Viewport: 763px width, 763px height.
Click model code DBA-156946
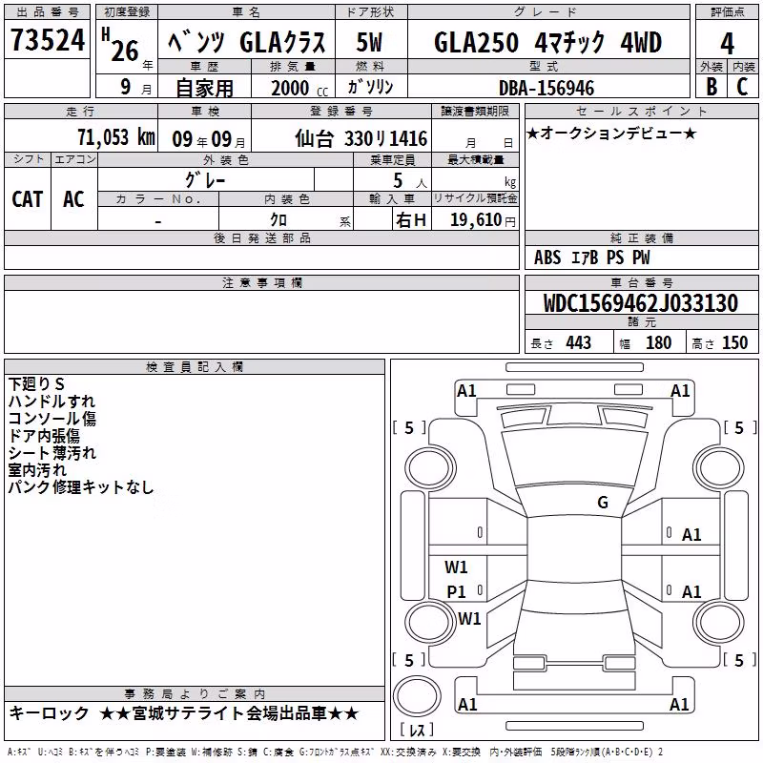(x=546, y=88)
